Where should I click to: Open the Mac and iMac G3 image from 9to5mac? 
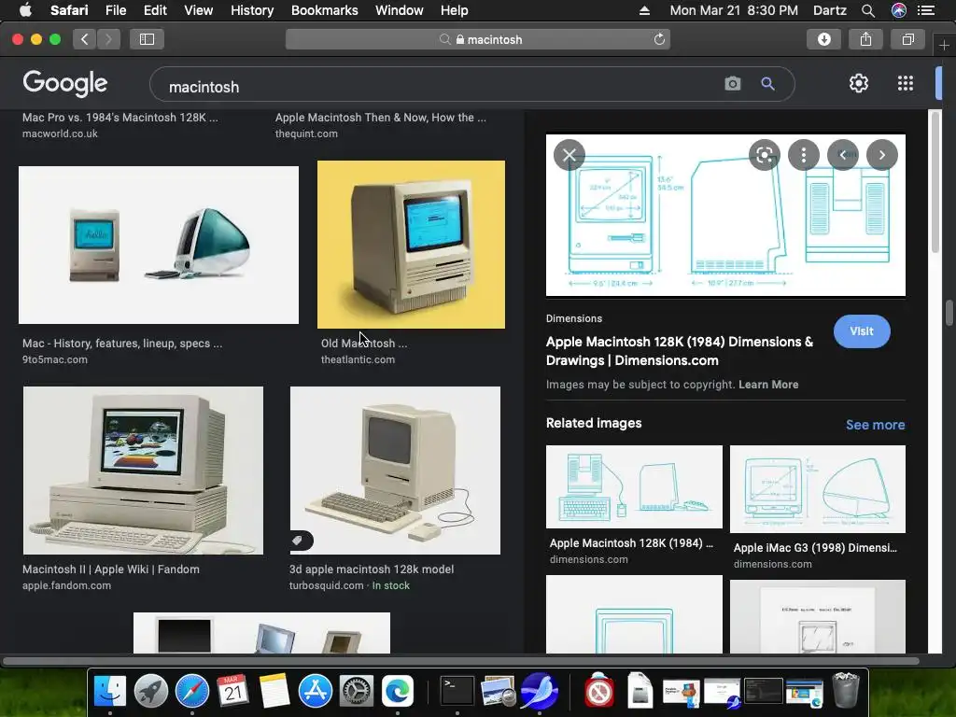pyautogui.click(x=159, y=246)
